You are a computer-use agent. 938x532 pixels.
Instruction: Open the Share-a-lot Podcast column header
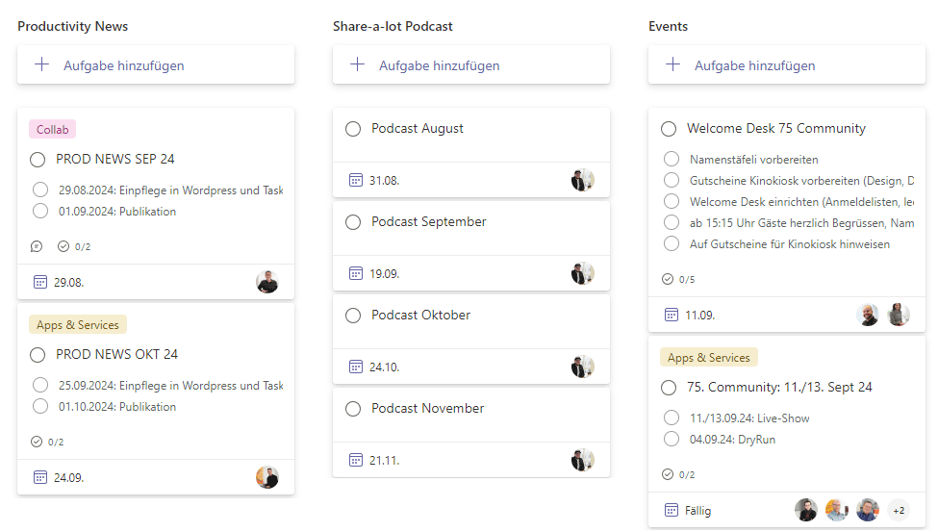tap(393, 26)
